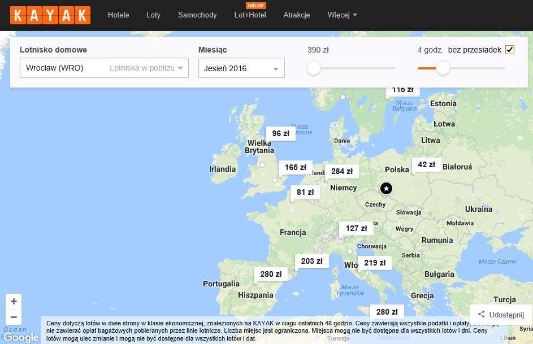This screenshot has height=344, width=533.
Task: Click the Wrocław (WRO) home airport field
Action: 104,68
